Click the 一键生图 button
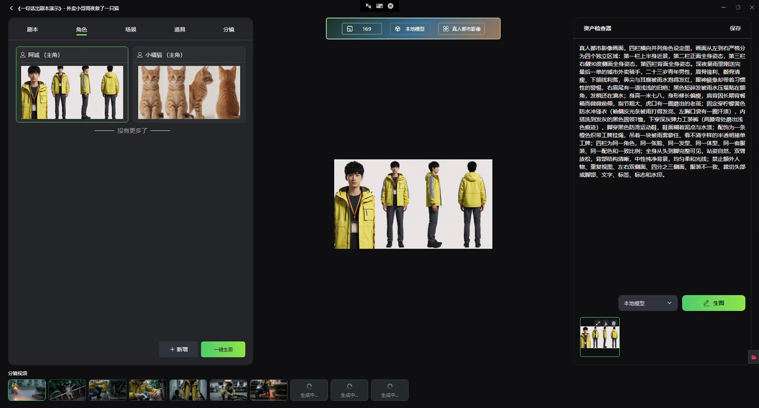Screen dimensions: 759x408 coord(223,349)
